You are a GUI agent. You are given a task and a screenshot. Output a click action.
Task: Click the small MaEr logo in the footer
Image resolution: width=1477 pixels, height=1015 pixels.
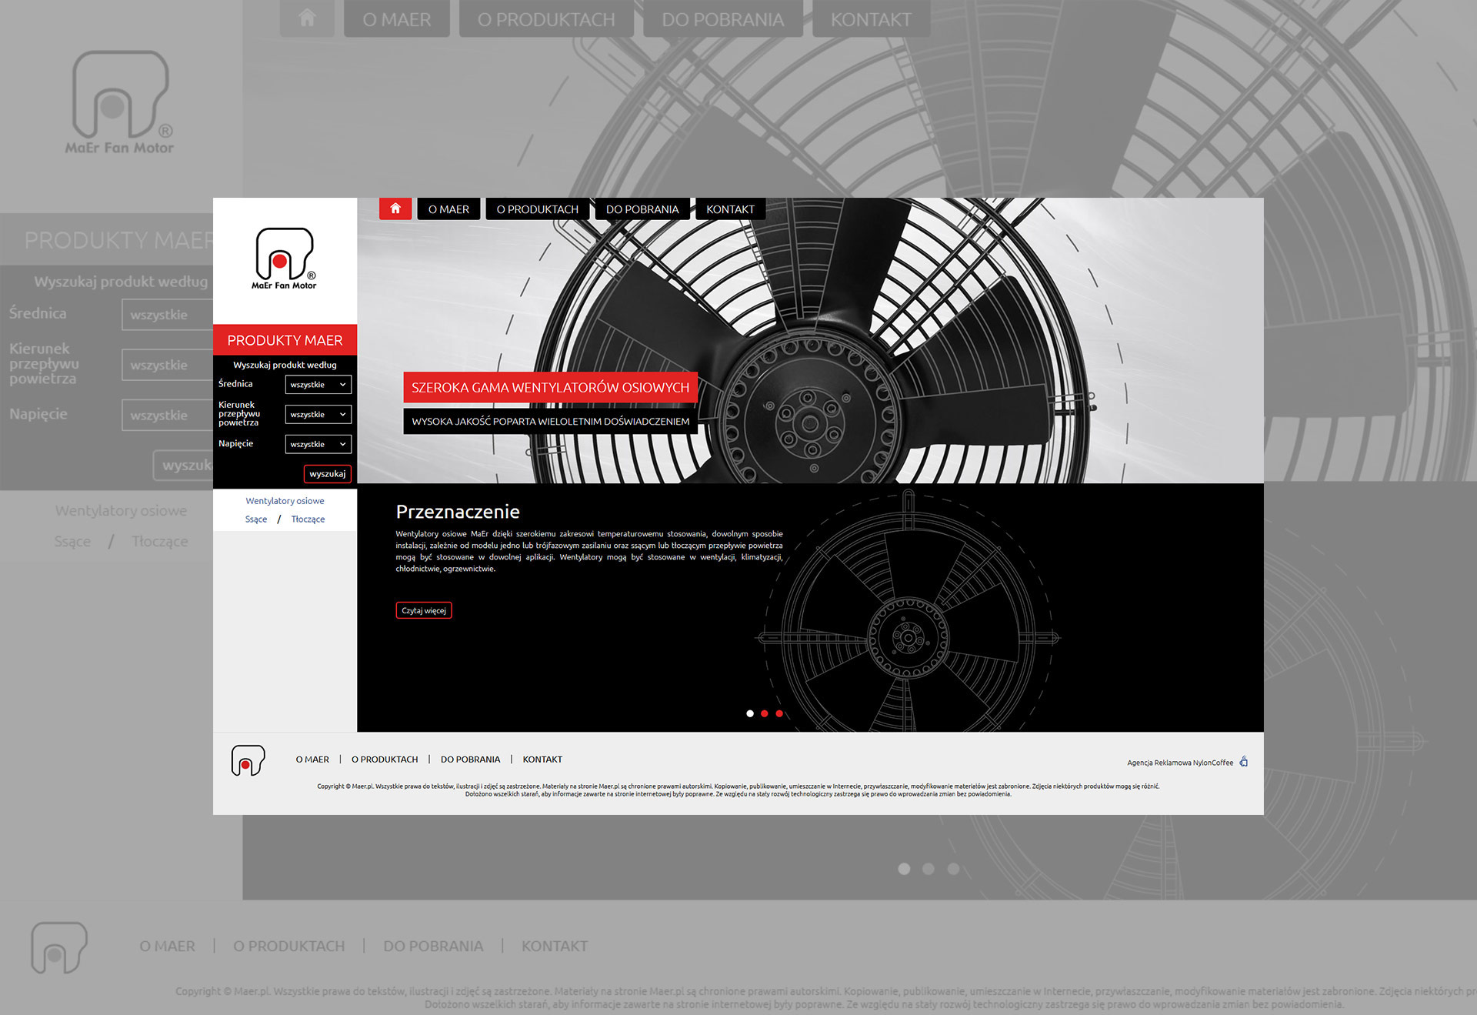point(248,760)
